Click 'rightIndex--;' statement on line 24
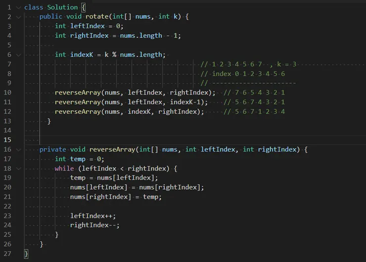Image resolution: width=366 pixels, height=262 pixels. coord(95,225)
